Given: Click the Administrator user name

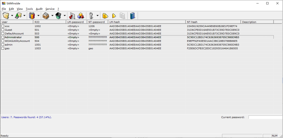Looking at the screenshot, I should 13,37.
